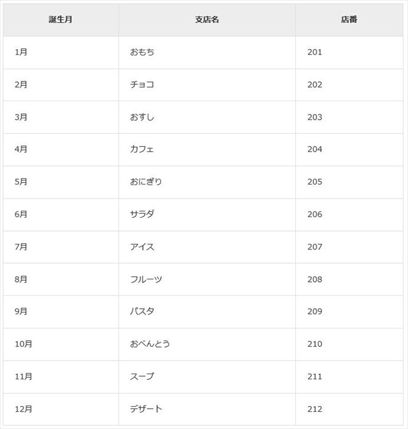Click the カフェ branch cell
The width and height of the screenshot is (408, 429).
142,150
